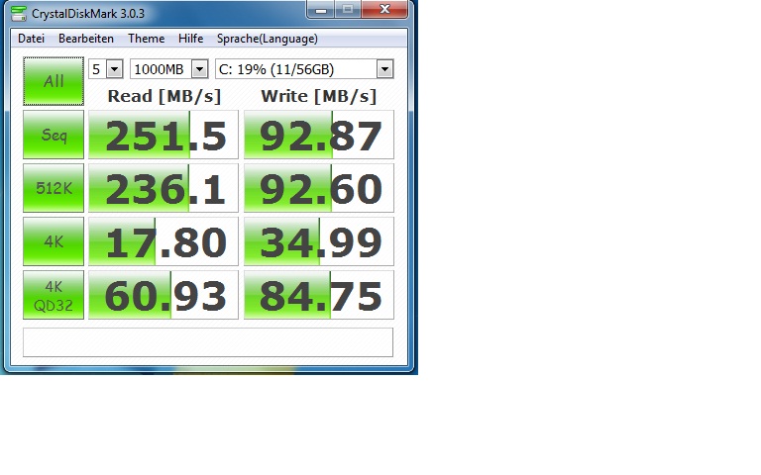Viewport: 761px width, 475px height.
Task: Expand the drive selection dropdown C: 19%
Action: pos(384,69)
